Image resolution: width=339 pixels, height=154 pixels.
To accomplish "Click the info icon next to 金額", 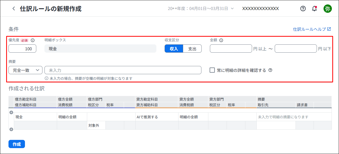I will pos(221,40).
